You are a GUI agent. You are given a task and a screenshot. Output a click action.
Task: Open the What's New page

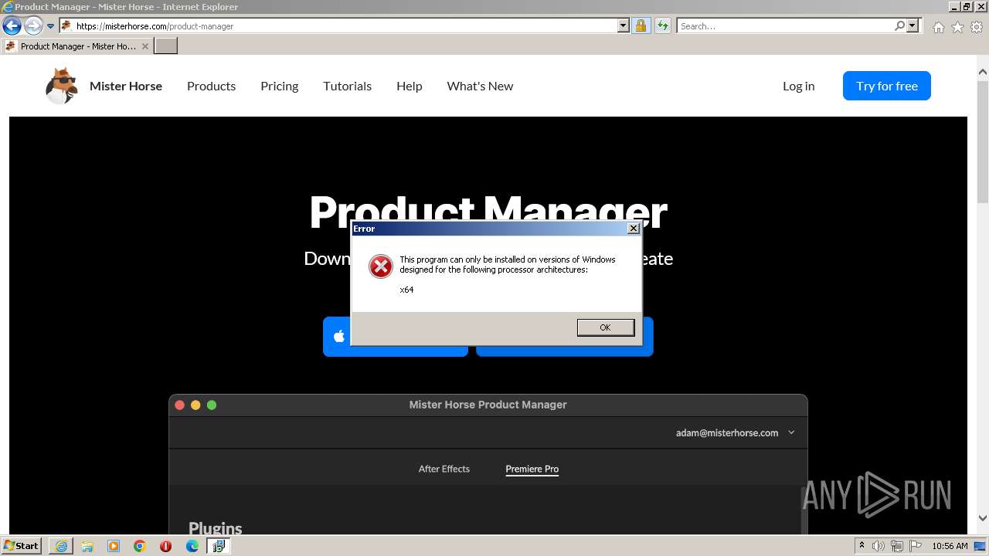(x=480, y=86)
